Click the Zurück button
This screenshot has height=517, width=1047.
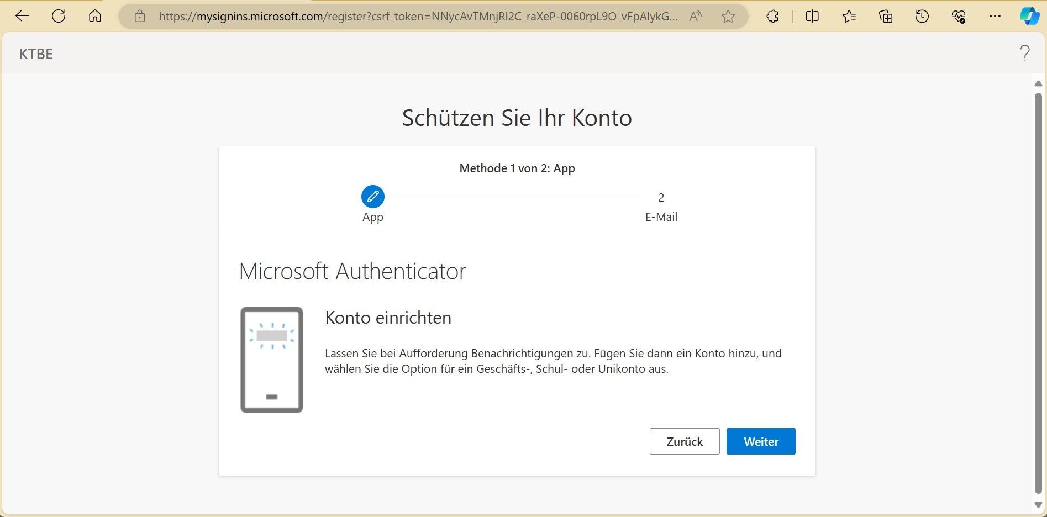[x=684, y=441]
